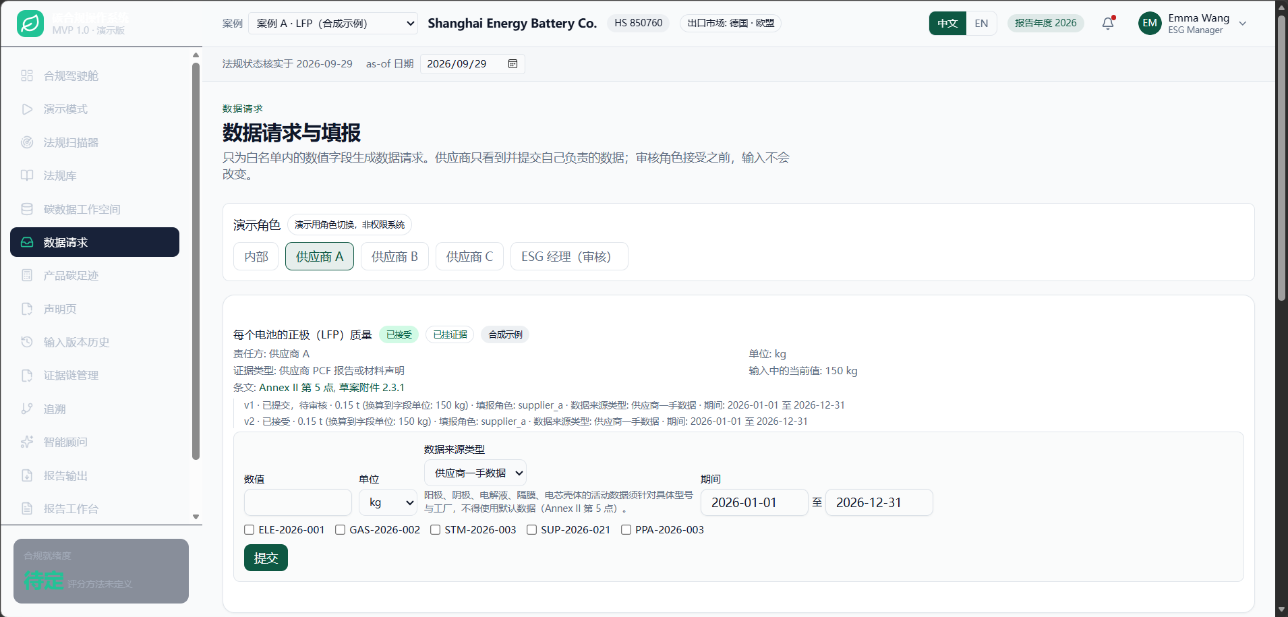Viewport: 1288px width, 617px height.
Task: Click the green leaf app logo
Action: pyautogui.click(x=30, y=24)
